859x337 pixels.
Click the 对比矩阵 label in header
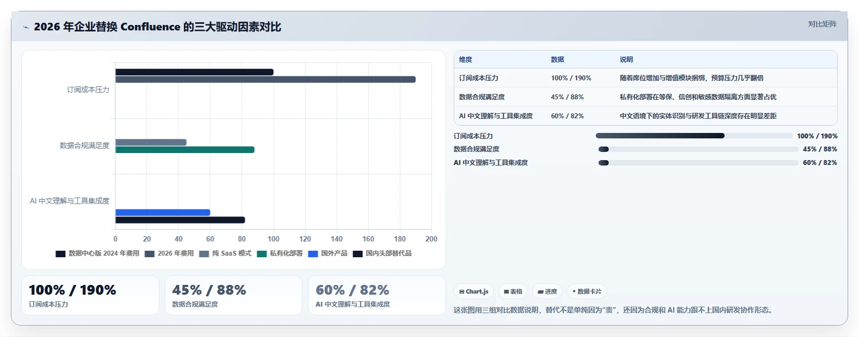click(x=822, y=24)
